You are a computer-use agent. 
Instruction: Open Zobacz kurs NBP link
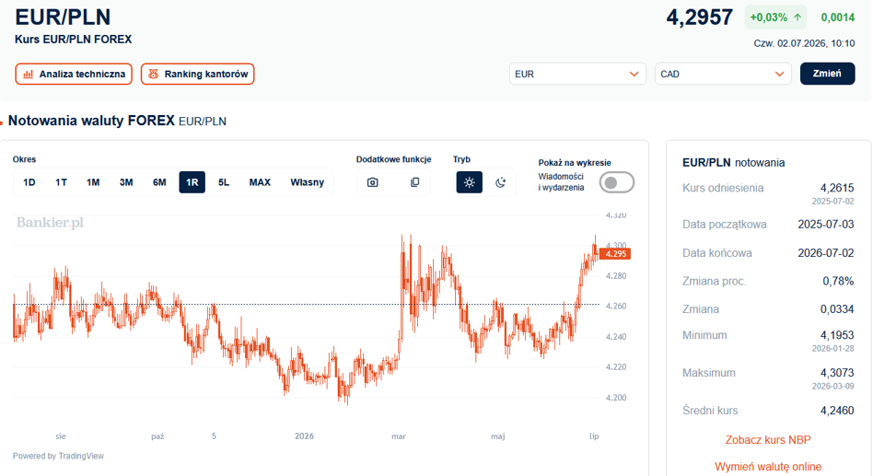tap(768, 440)
